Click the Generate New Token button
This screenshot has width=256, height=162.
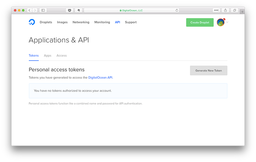pyautogui.click(x=208, y=70)
